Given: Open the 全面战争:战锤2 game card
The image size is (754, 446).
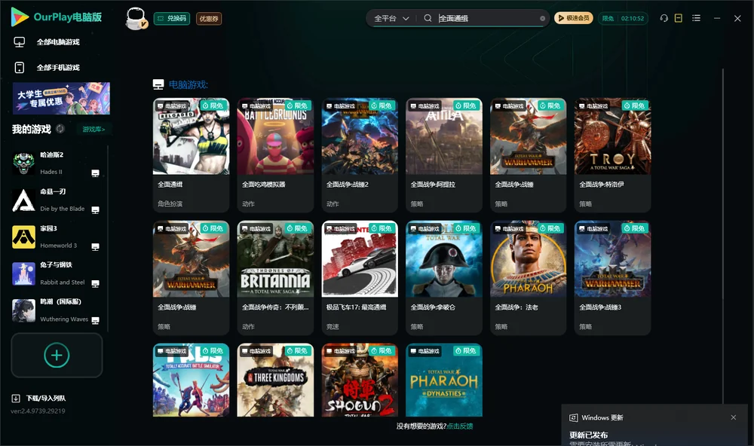Looking at the screenshot, I should click(x=360, y=154).
